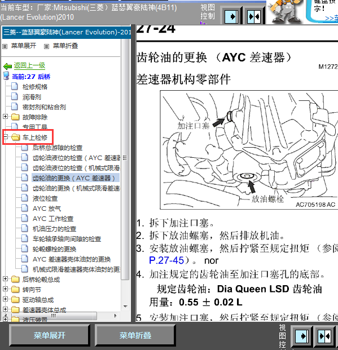Follow the P.27-45 page link

[x=166, y=260]
